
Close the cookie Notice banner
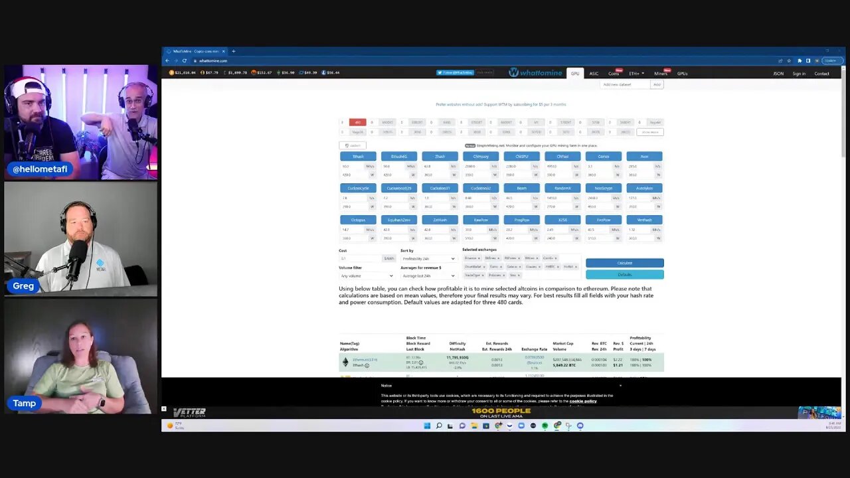(620, 385)
